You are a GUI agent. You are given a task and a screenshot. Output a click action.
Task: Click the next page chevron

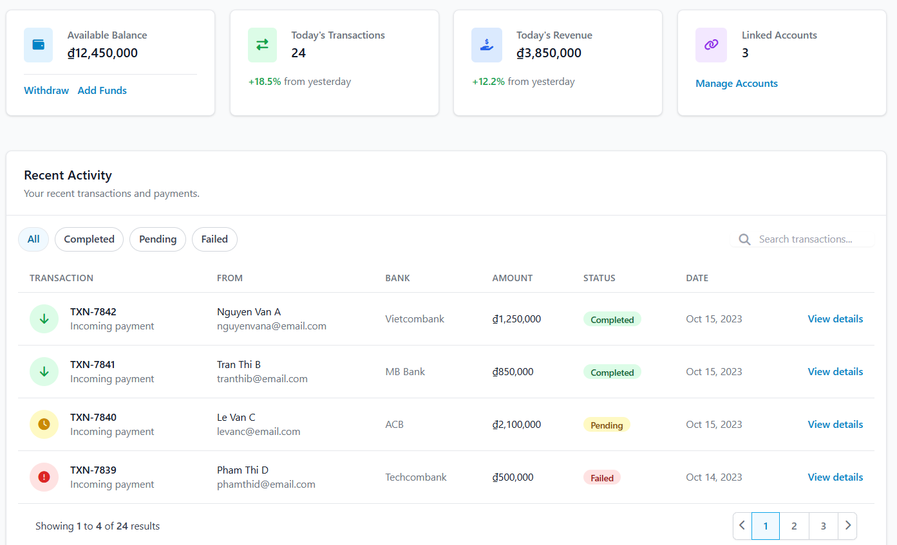click(847, 526)
